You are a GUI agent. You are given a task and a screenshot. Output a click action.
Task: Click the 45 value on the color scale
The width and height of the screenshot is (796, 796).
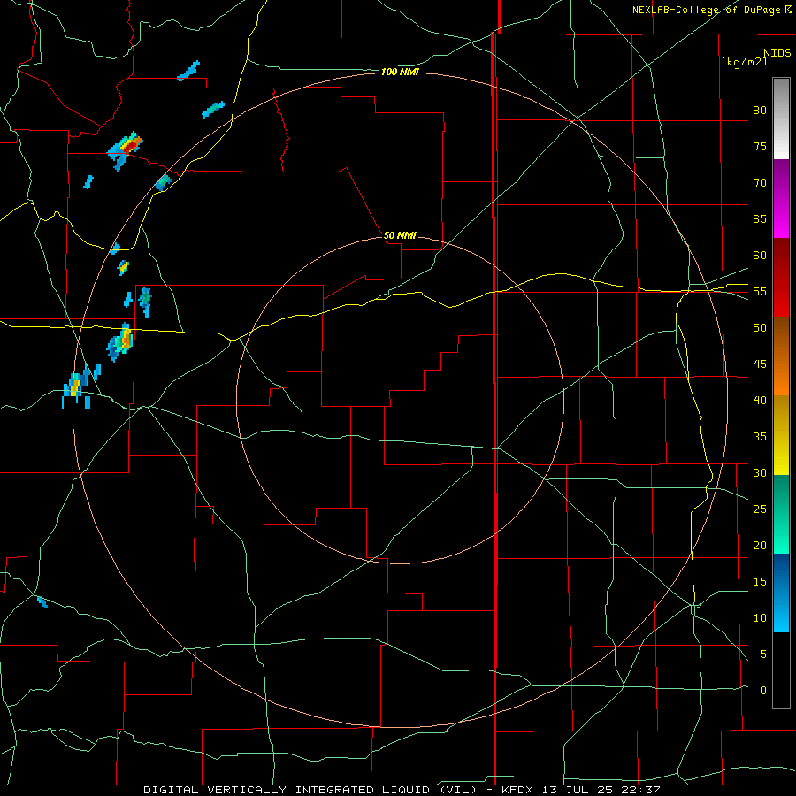click(x=760, y=364)
